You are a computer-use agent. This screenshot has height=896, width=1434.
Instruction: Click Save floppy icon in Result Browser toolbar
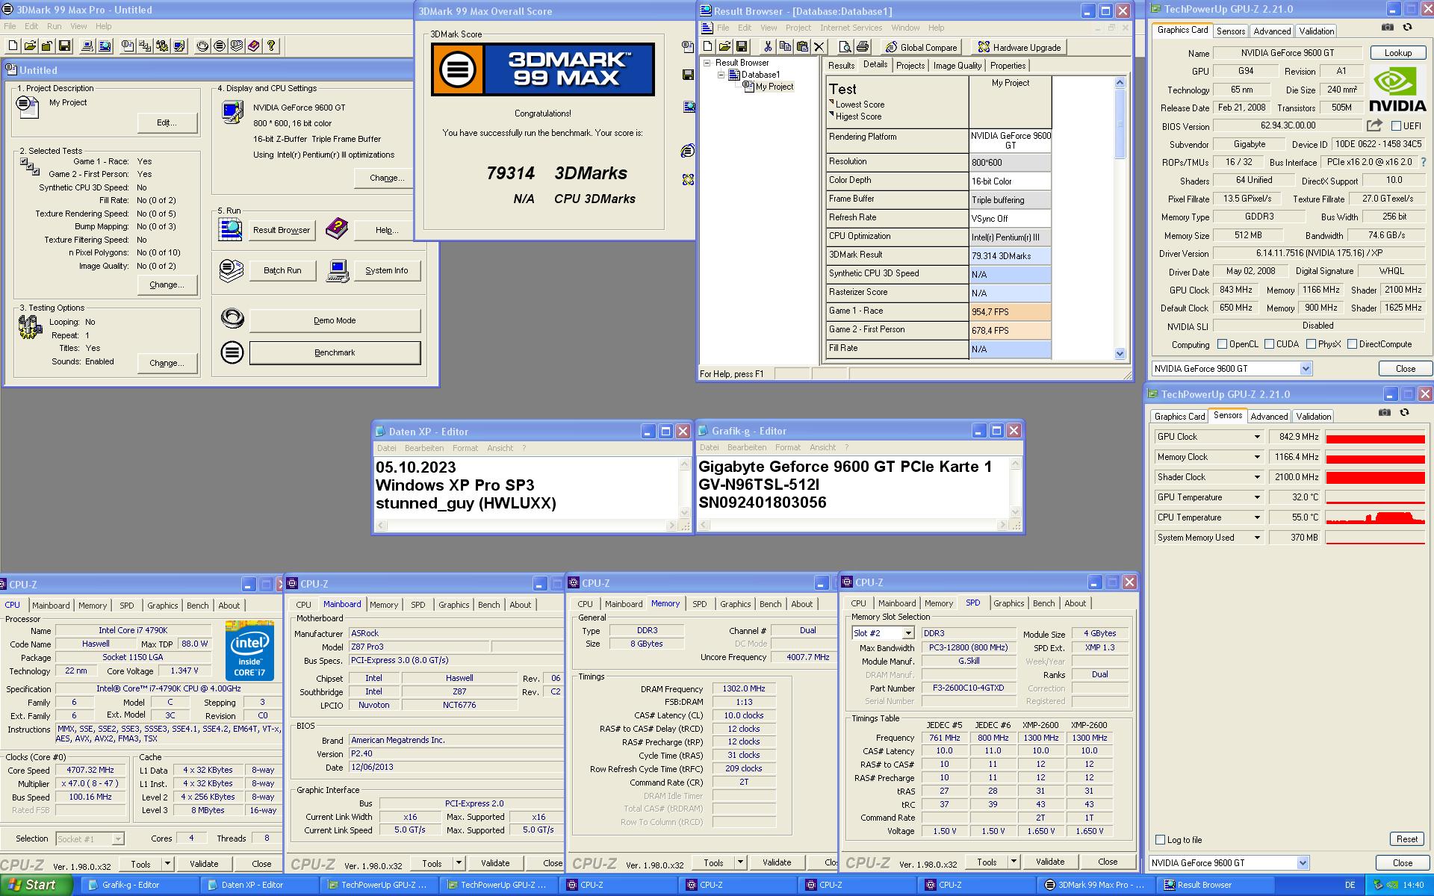(x=741, y=47)
